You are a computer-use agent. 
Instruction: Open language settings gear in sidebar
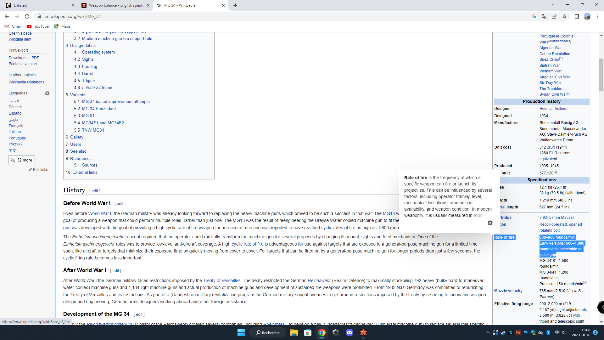tap(47, 93)
